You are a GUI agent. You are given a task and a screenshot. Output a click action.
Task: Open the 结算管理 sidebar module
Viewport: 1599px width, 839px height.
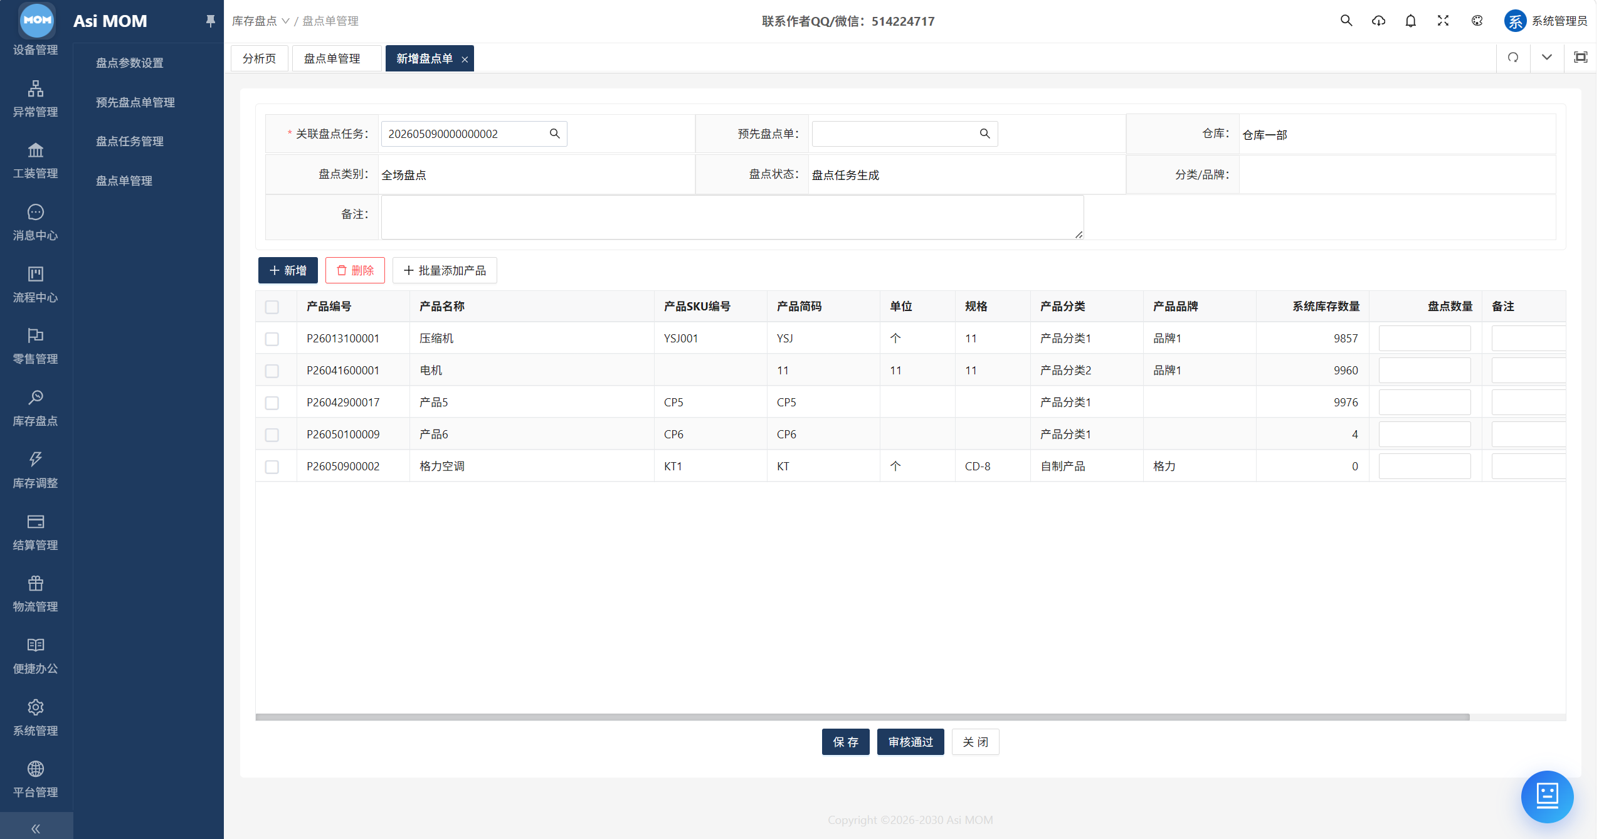coord(36,532)
